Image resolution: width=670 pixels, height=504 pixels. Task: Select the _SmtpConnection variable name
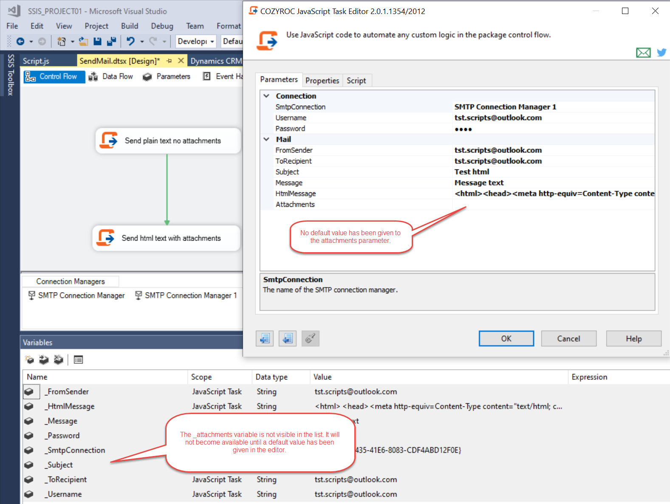75,450
